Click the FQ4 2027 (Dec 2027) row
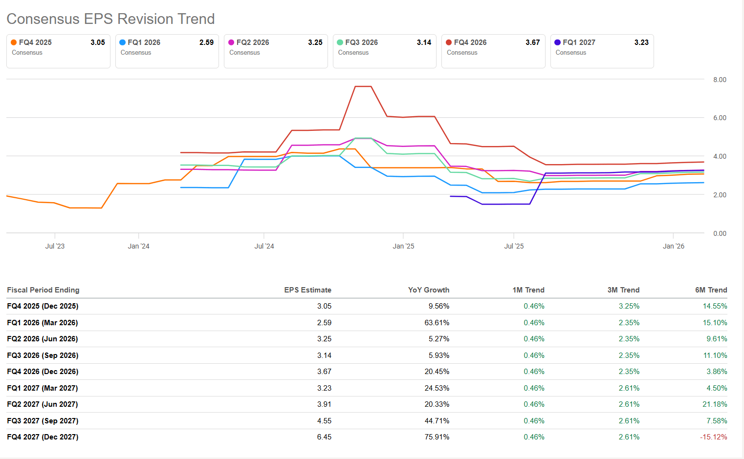This screenshot has height=459, width=744. pos(43,437)
